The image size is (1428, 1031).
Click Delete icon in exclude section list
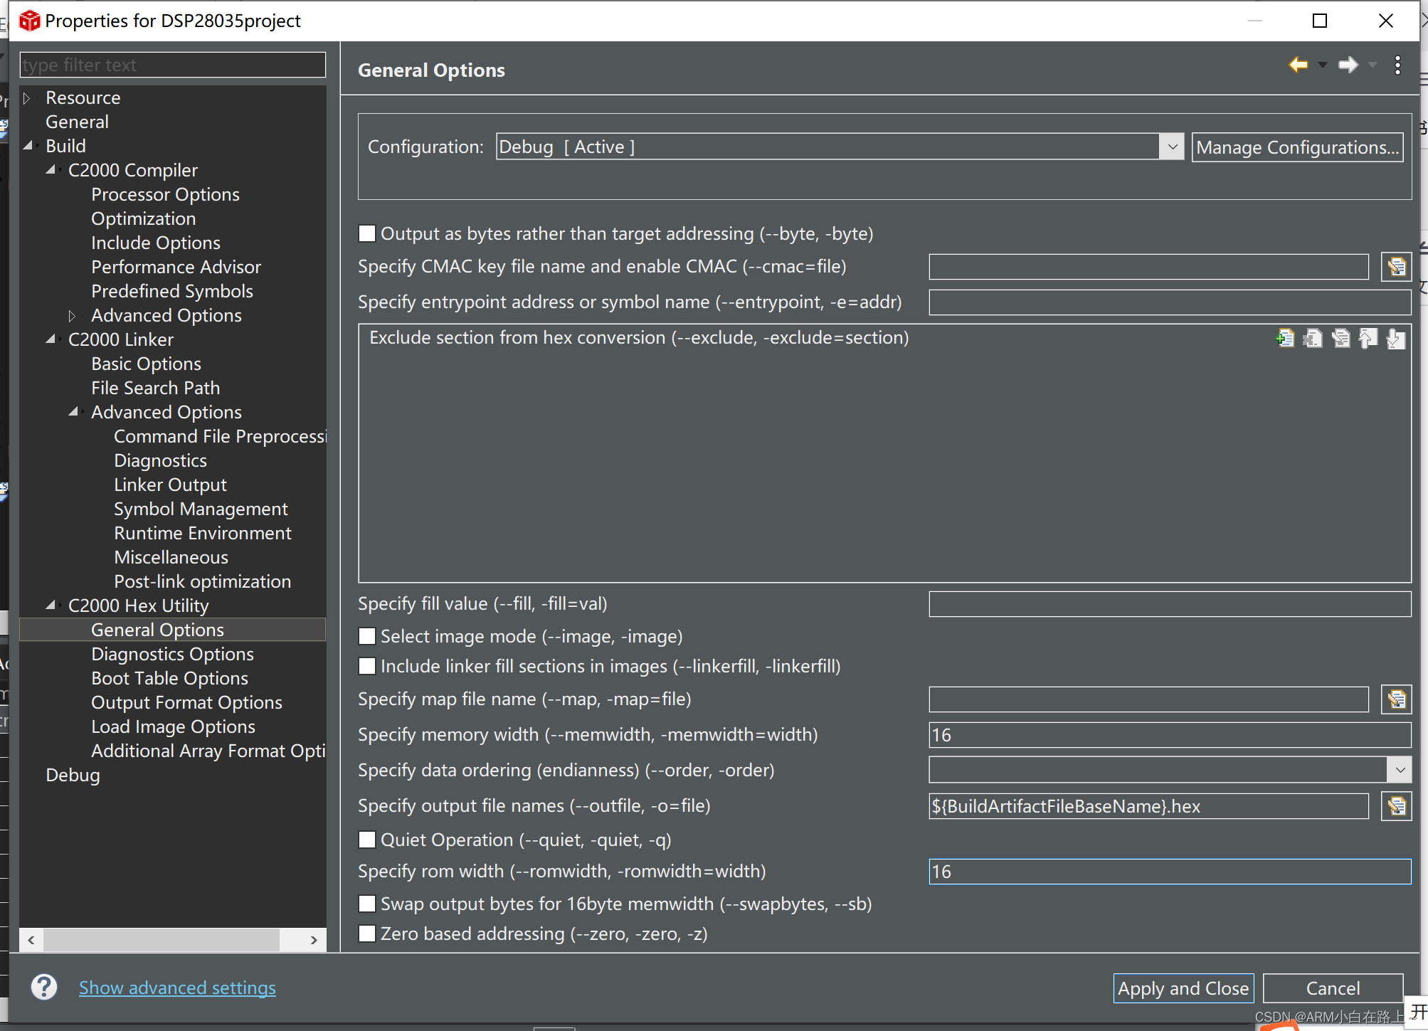(1313, 338)
